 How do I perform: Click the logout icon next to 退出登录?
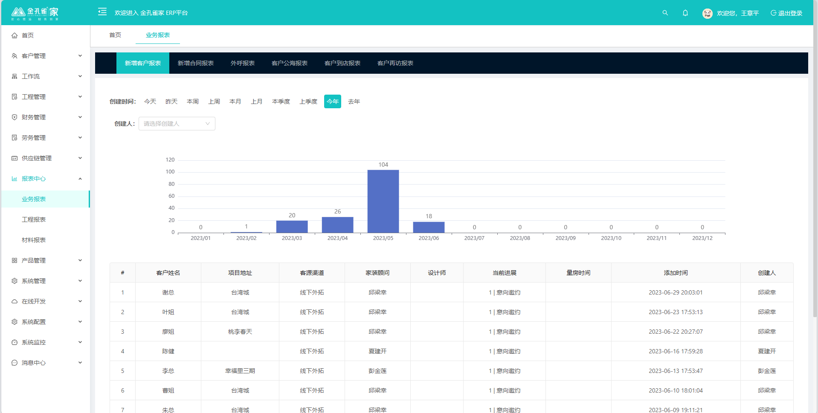tap(773, 13)
